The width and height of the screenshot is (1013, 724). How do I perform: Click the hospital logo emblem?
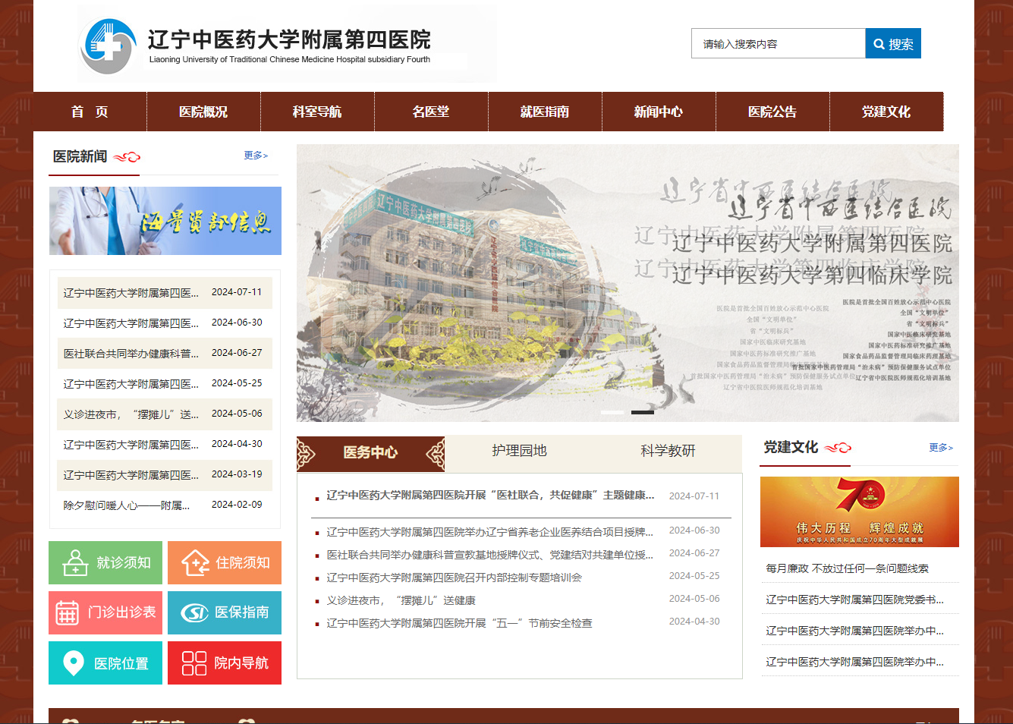coord(107,46)
